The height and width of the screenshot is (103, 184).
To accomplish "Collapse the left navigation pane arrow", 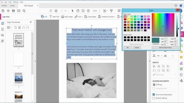I will (35, 61).
